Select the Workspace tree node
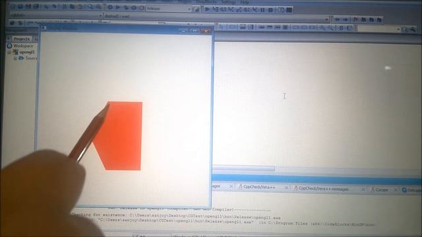The width and height of the screenshot is (422, 237). (x=23, y=46)
